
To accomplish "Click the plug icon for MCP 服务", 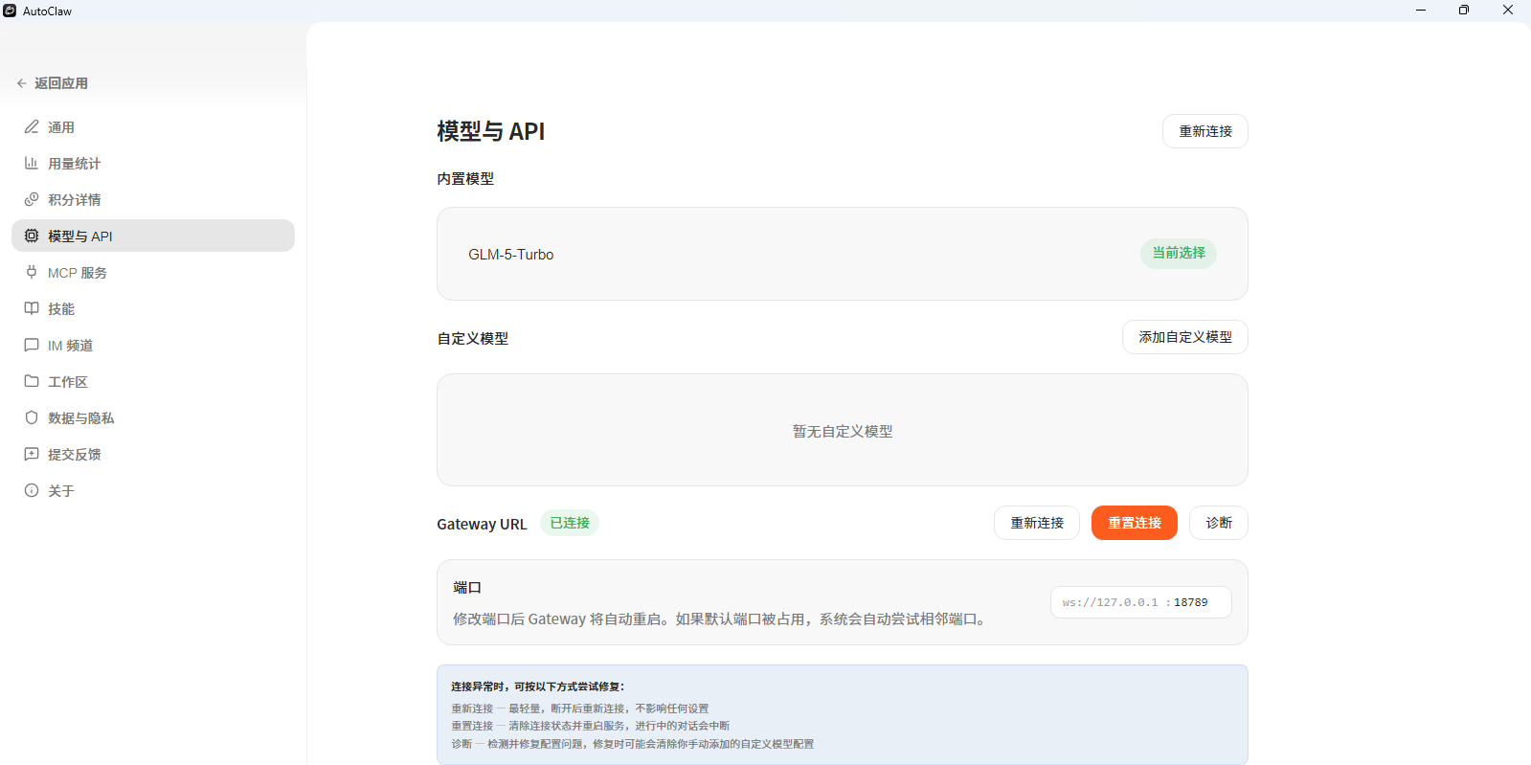I will (32, 273).
